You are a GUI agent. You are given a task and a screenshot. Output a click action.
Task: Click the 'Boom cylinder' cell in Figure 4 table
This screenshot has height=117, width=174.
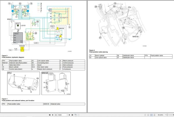106,56
